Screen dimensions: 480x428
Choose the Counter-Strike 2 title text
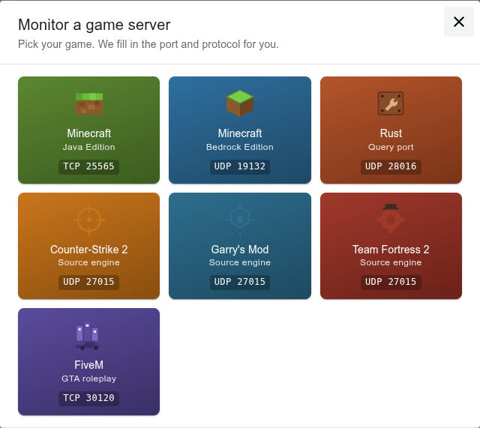88,250
